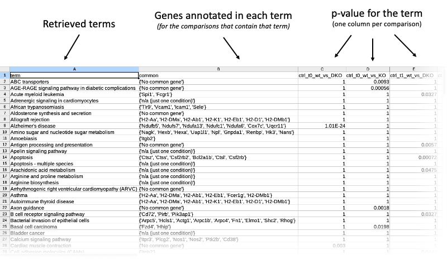
Task: Click the 'ctrl_t0_wt_vs_KO' header cell
Action: tap(368, 75)
